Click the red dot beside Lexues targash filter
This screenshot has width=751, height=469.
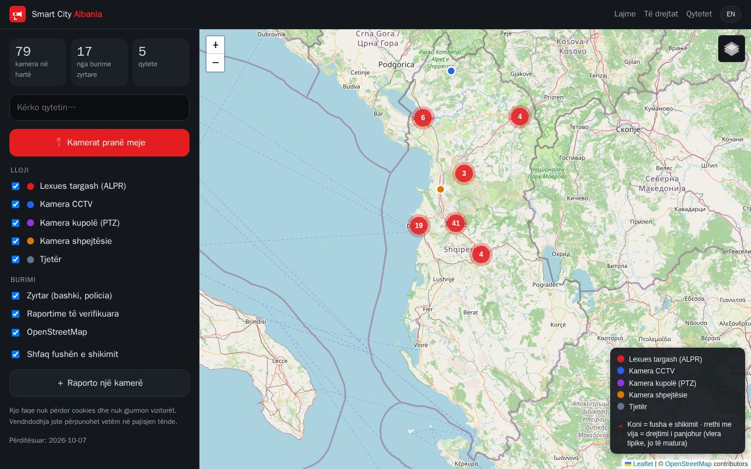31,186
